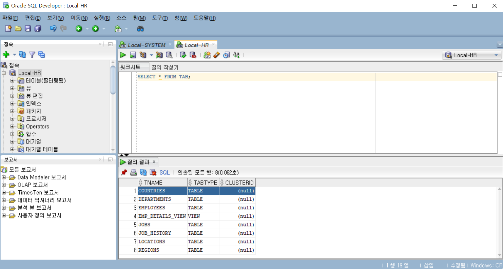Minimize the 보고서 panel
The width and height of the screenshot is (503, 269).
point(110,159)
